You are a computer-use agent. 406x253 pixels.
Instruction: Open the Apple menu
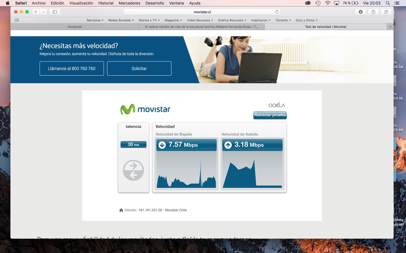coord(7,3)
